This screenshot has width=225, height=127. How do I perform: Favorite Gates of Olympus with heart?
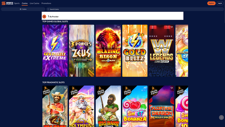click(x=92, y=88)
